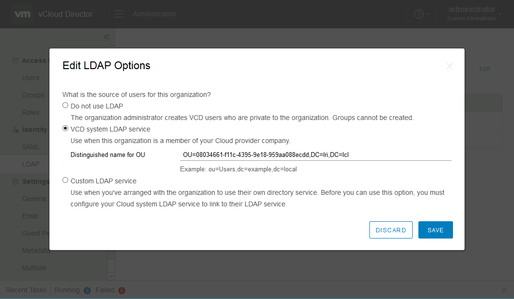Click the Access Control users icon
Image resolution: width=514 pixels, height=299 pixels.
click(x=15, y=60)
